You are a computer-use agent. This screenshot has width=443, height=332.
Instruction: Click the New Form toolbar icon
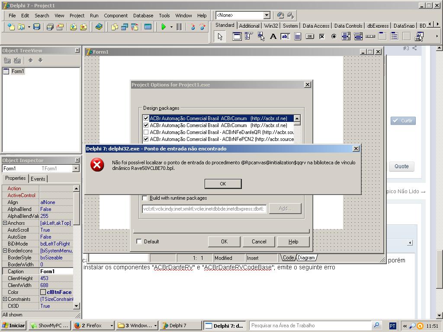148,27
